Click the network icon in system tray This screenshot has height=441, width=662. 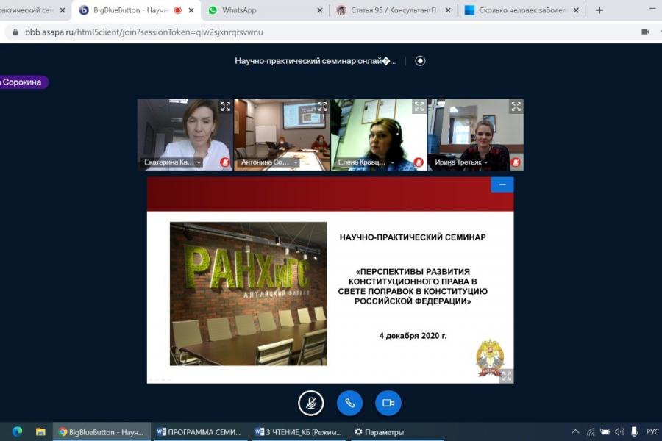tap(591, 431)
